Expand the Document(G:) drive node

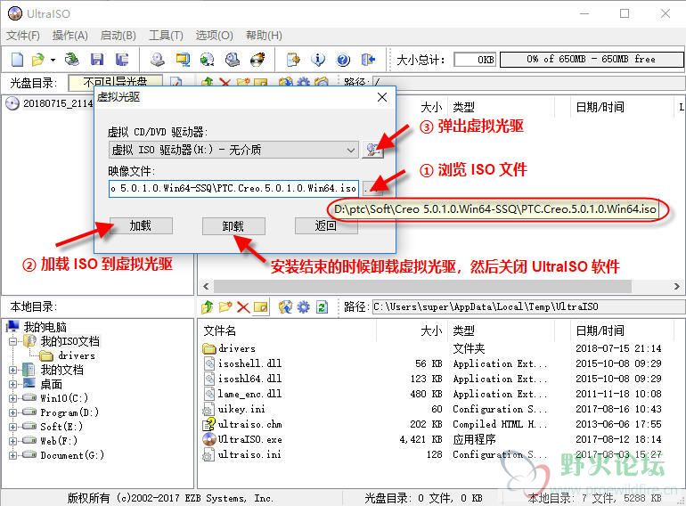click(13, 455)
